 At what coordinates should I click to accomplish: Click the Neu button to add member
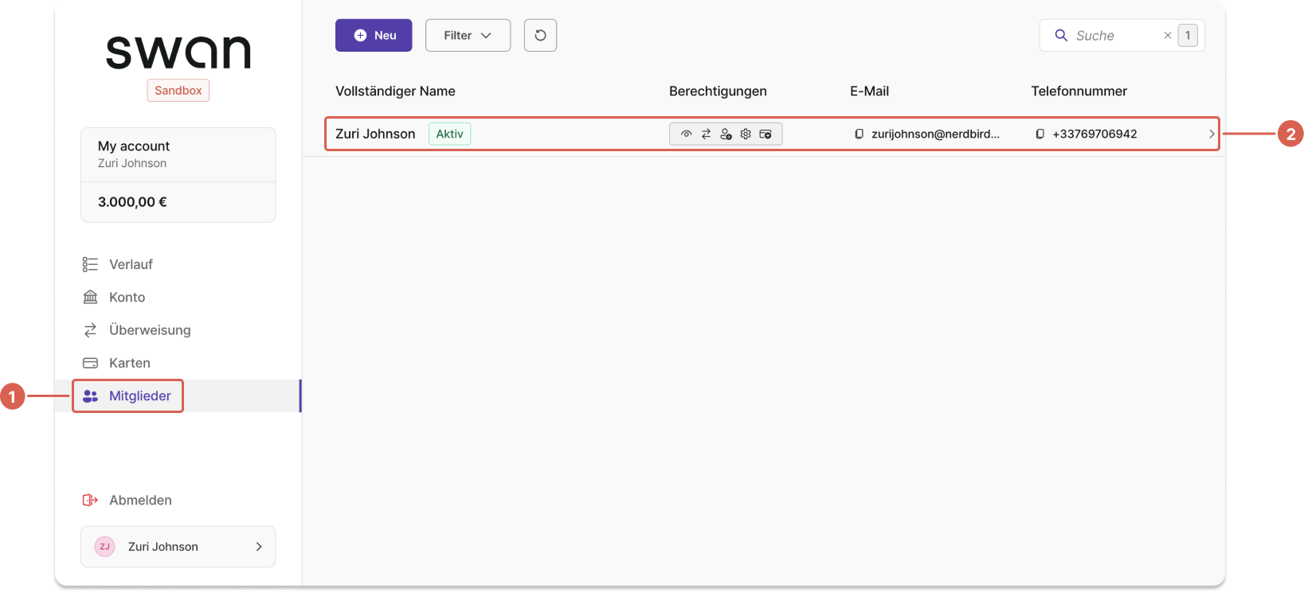(x=374, y=35)
